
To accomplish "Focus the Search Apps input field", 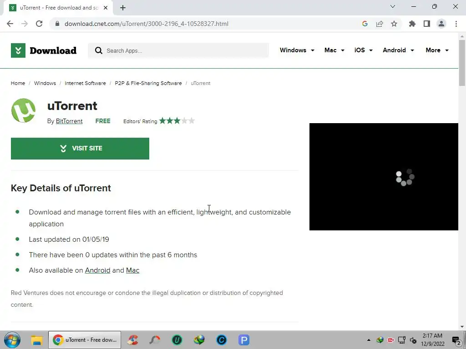I will 178,50.
